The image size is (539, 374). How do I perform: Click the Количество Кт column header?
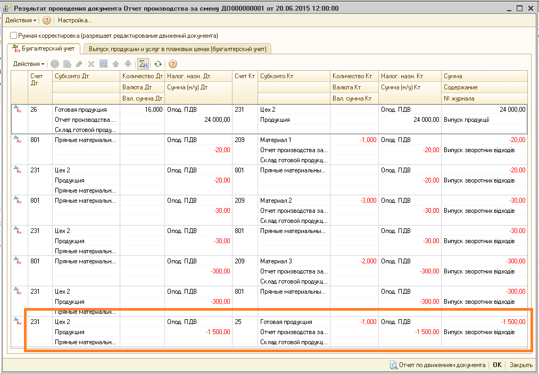tap(354, 76)
